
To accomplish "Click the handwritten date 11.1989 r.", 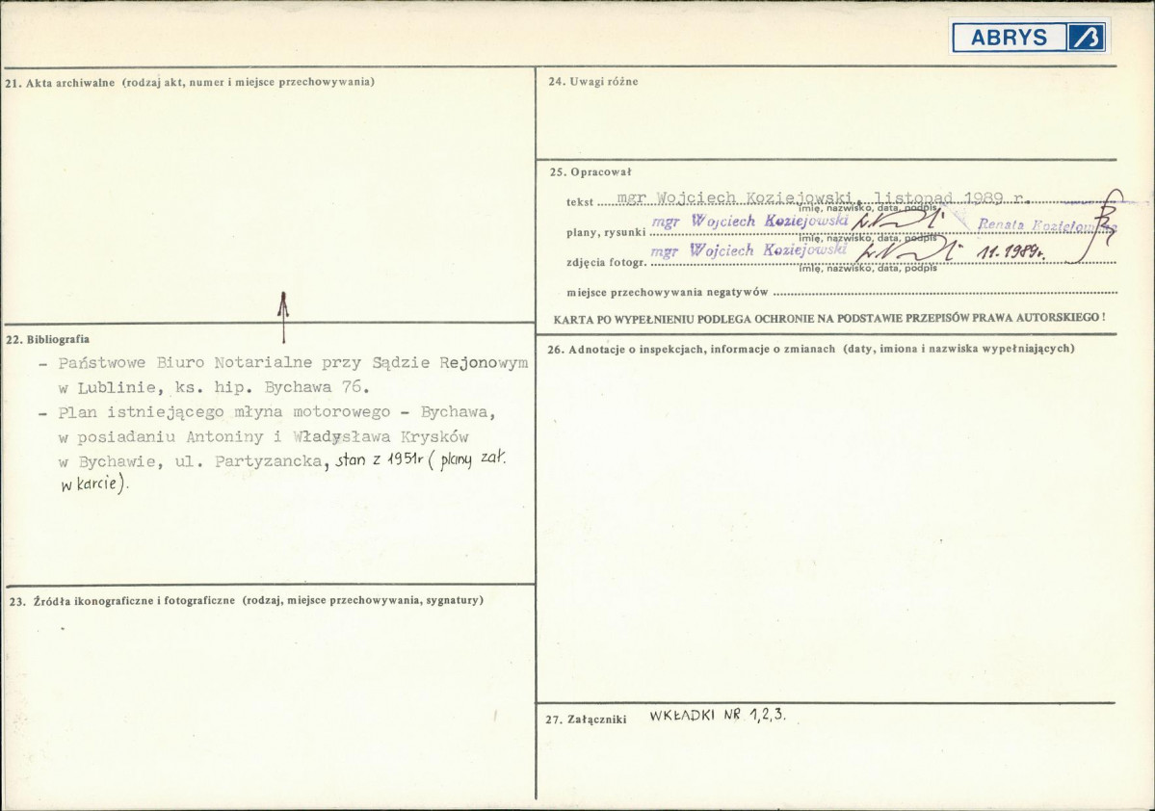I will click(1011, 253).
